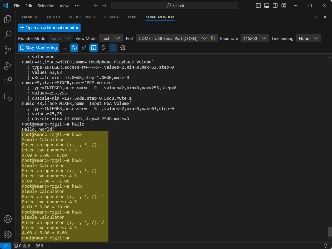Image resolution: width=332 pixels, height=249 pixels.
Task: Click the 'Hello, World!' output line
Action: 38,129
